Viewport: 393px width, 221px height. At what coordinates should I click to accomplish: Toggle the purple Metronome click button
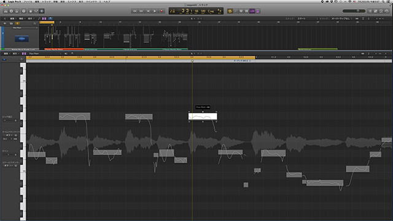click(258, 11)
